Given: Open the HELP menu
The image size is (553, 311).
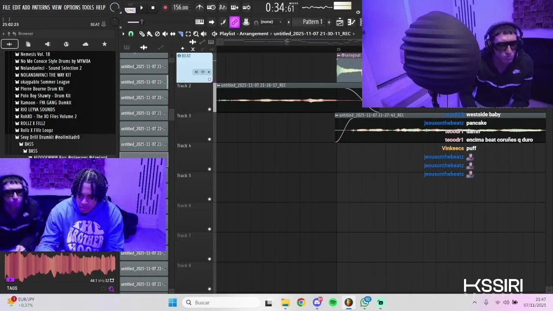Looking at the screenshot, I should [x=101, y=7].
